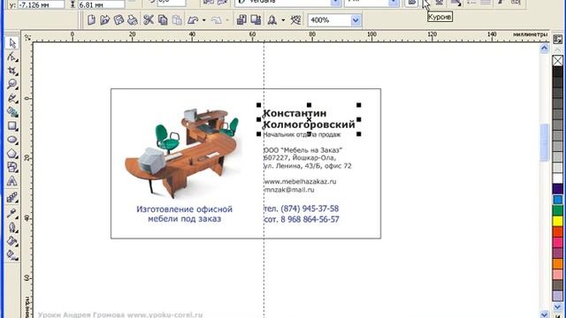Open the Verdana font list dropdown
The height and width of the screenshot is (318, 566).
[x=335, y=3]
